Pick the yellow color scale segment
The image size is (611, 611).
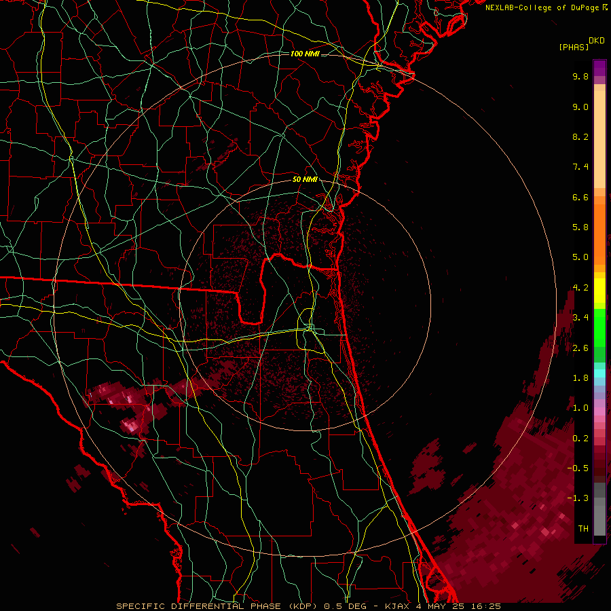tap(599, 291)
